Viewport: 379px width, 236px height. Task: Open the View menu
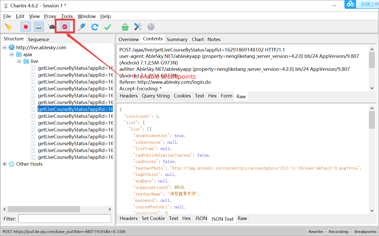point(34,16)
